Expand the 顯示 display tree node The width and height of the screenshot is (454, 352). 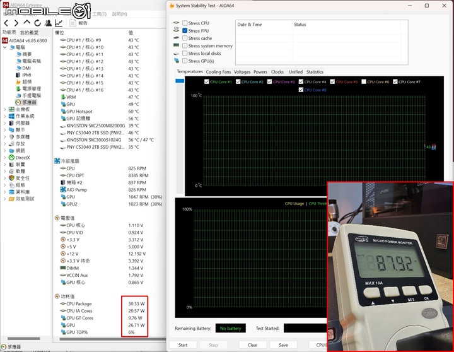point(4,130)
